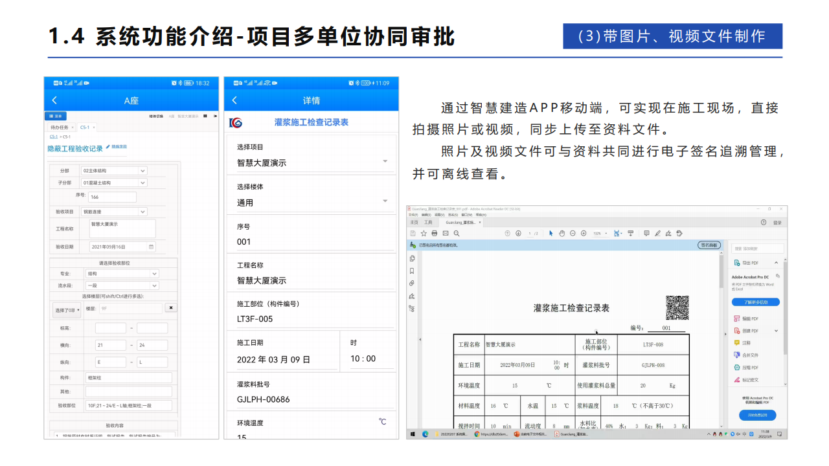Click the search magnifier icon in Acrobat
Viewport: 829px width, 466px height.
pyautogui.click(x=457, y=233)
